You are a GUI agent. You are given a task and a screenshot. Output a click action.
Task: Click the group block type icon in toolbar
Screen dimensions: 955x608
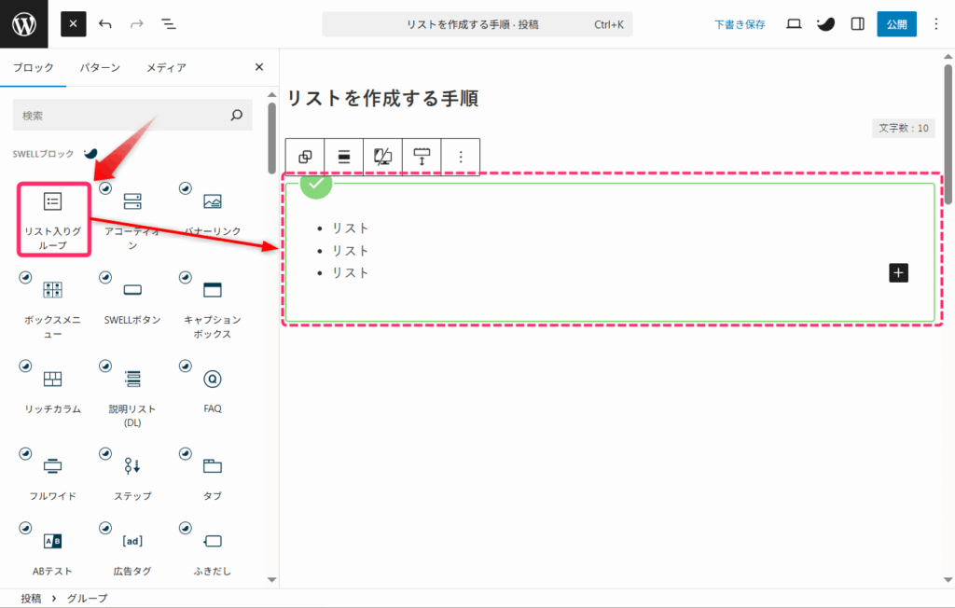pos(305,158)
